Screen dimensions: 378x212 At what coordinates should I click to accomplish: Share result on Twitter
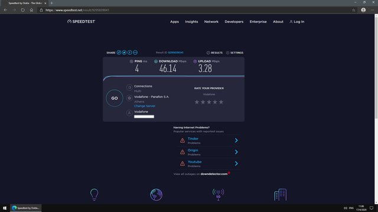pos(124,52)
